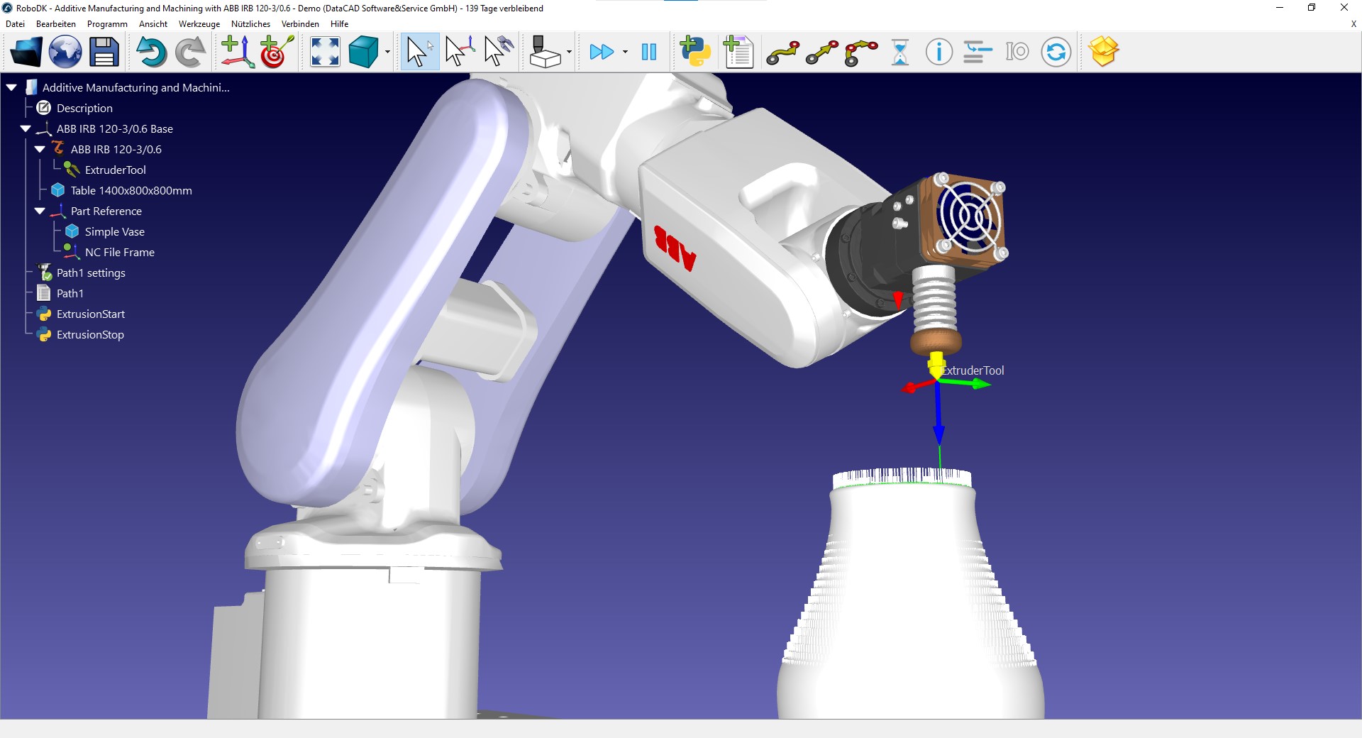Viewport: 1362px width, 738px height.
Task: Collapse the Additive Manufacturing station tree
Action: point(11,87)
